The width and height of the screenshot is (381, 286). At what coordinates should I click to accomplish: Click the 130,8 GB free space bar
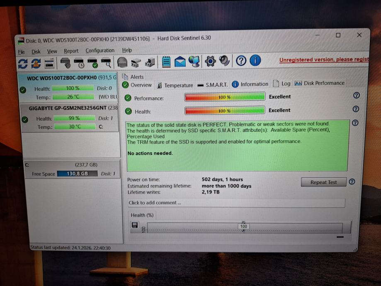pos(78,174)
